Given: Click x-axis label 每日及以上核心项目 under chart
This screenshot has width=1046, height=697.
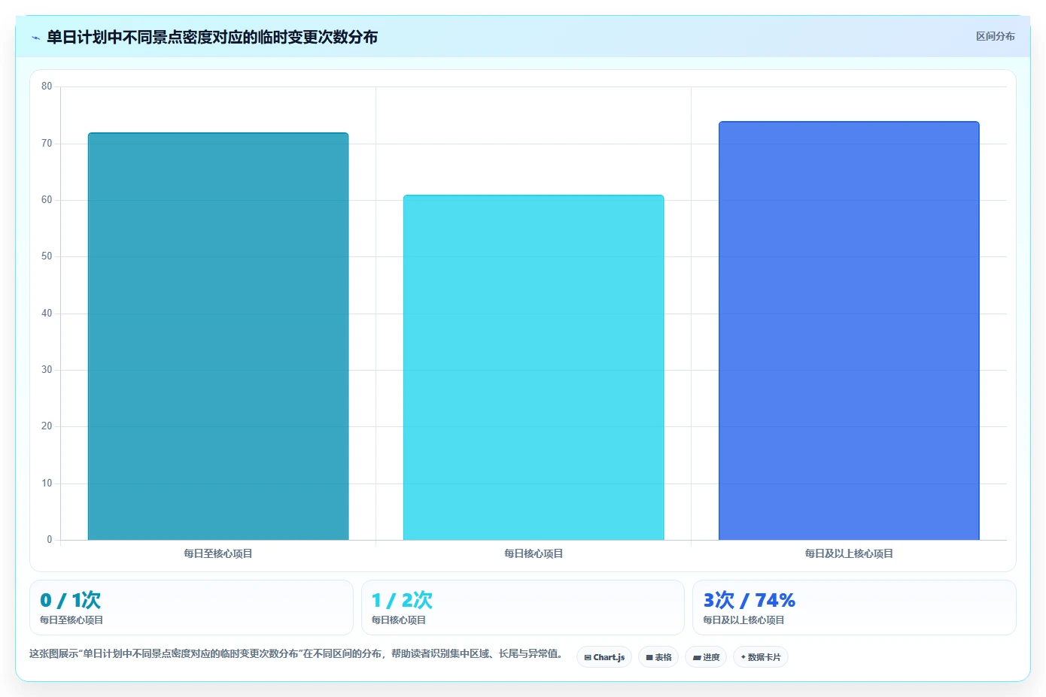Looking at the screenshot, I should [x=849, y=553].
